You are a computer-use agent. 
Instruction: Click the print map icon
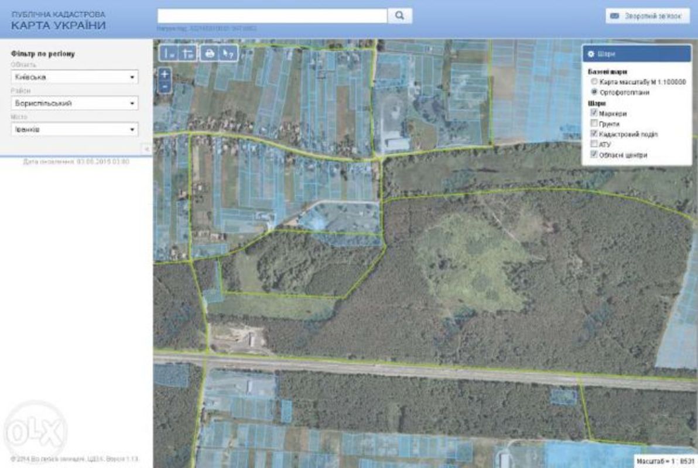210,53
